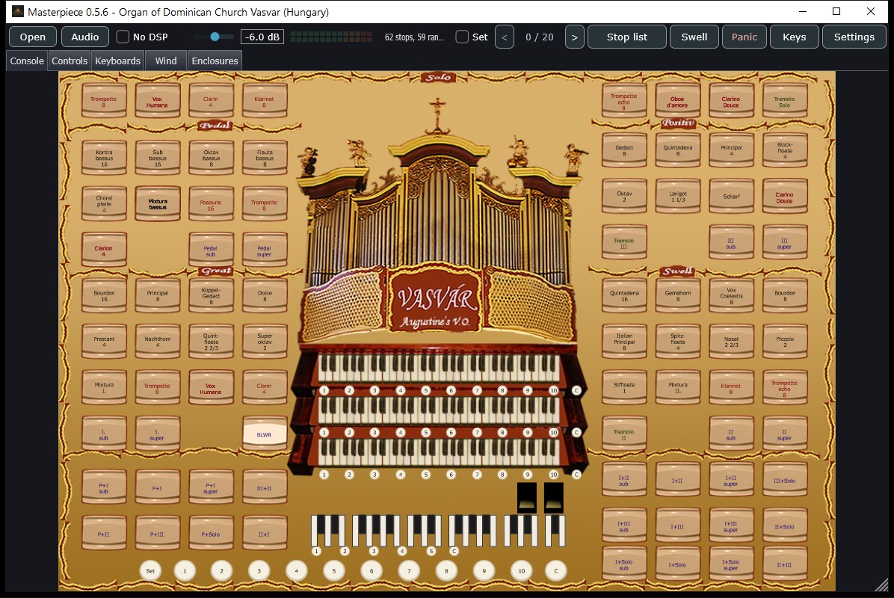Open the Keyboards tab
Screen dimensions: 894x598
coord(117,61)
